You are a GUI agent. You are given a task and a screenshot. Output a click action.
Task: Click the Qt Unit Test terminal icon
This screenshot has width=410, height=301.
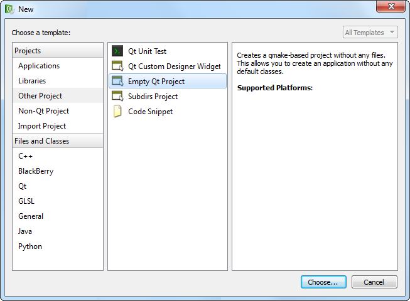117,51
